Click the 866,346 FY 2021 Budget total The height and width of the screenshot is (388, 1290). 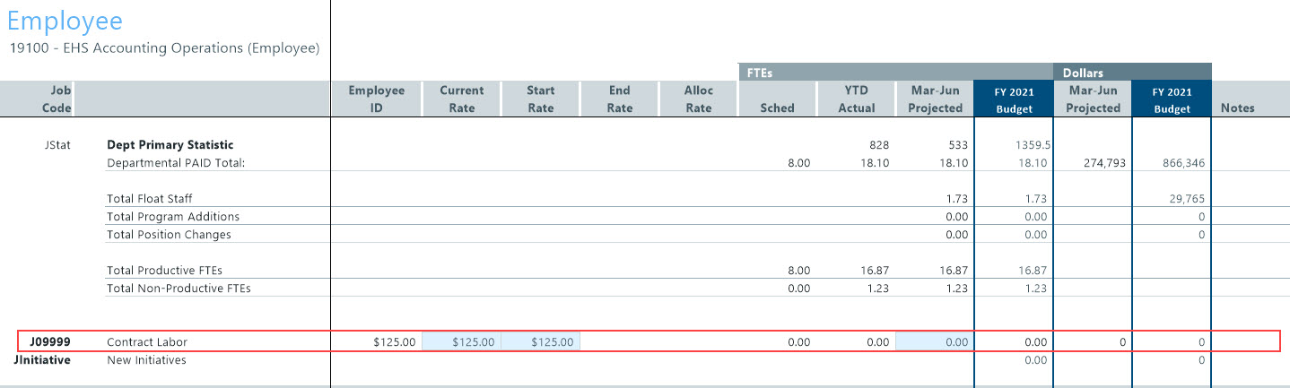click(1184, 163)
